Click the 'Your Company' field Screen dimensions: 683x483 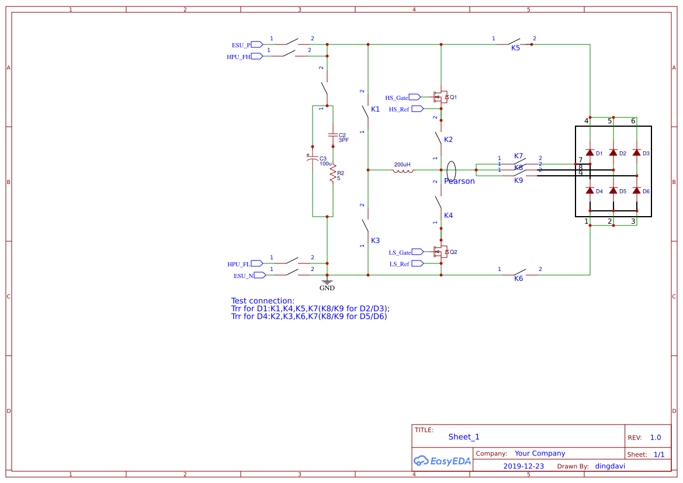(x=540, y=453)
